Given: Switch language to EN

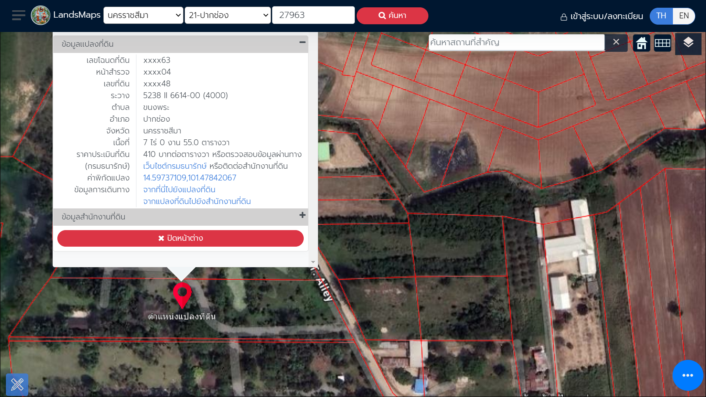Looking at the screenshot, I should tap(684, 16).
